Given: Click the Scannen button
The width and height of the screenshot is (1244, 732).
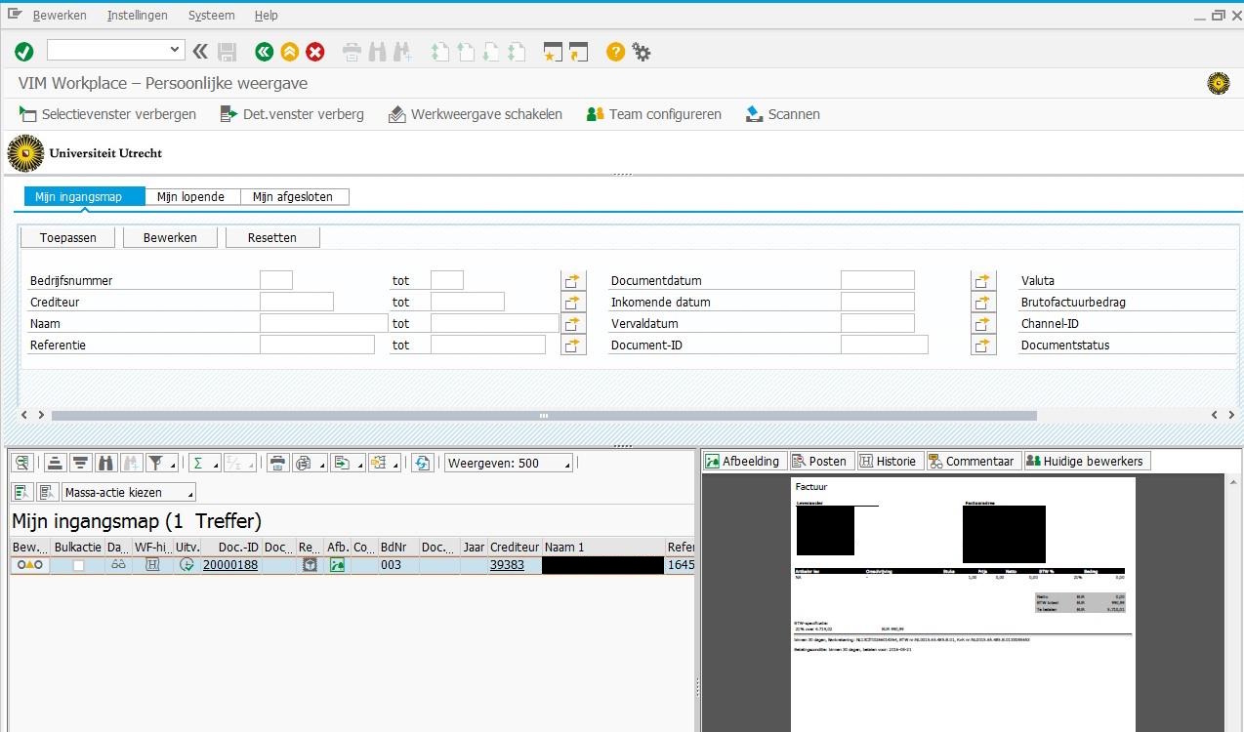Looking at the screenshot, I should pos(783,114).
